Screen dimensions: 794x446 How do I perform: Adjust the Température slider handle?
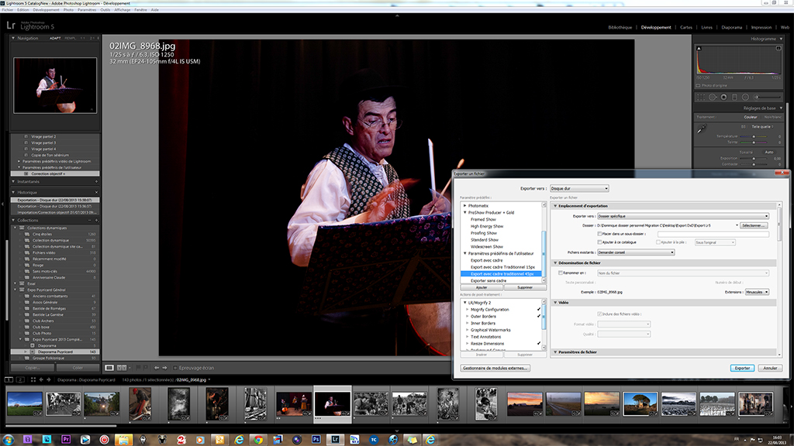point(754,136)
